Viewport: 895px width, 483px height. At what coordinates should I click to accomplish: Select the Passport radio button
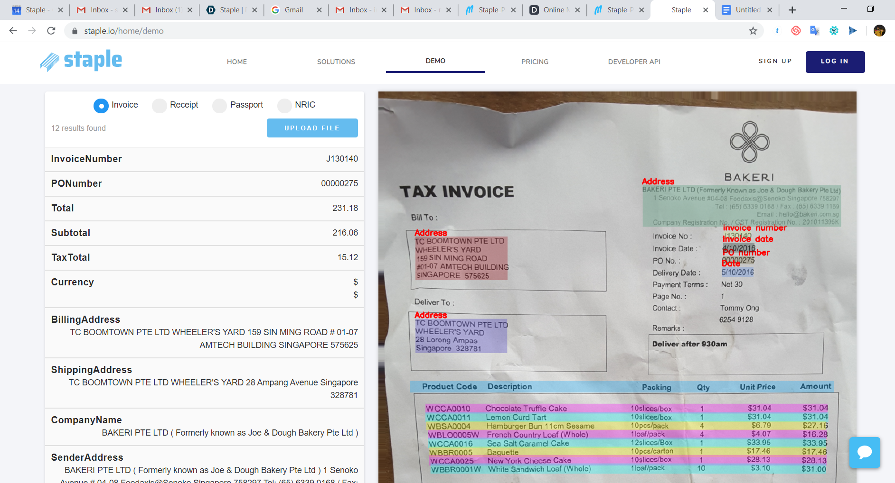click(219, 106)
